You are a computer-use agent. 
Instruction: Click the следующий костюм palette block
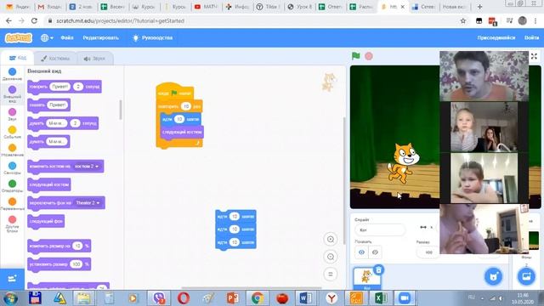49,184
